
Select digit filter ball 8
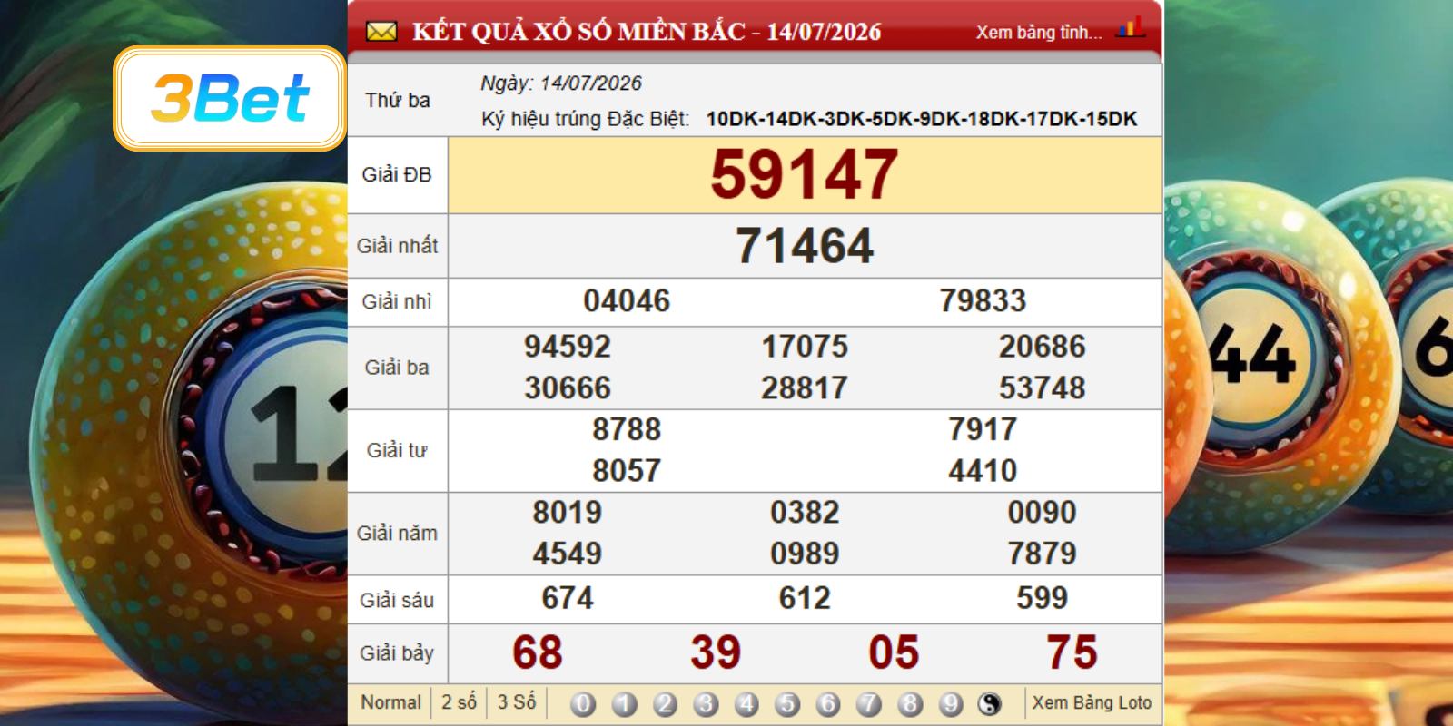910,703
